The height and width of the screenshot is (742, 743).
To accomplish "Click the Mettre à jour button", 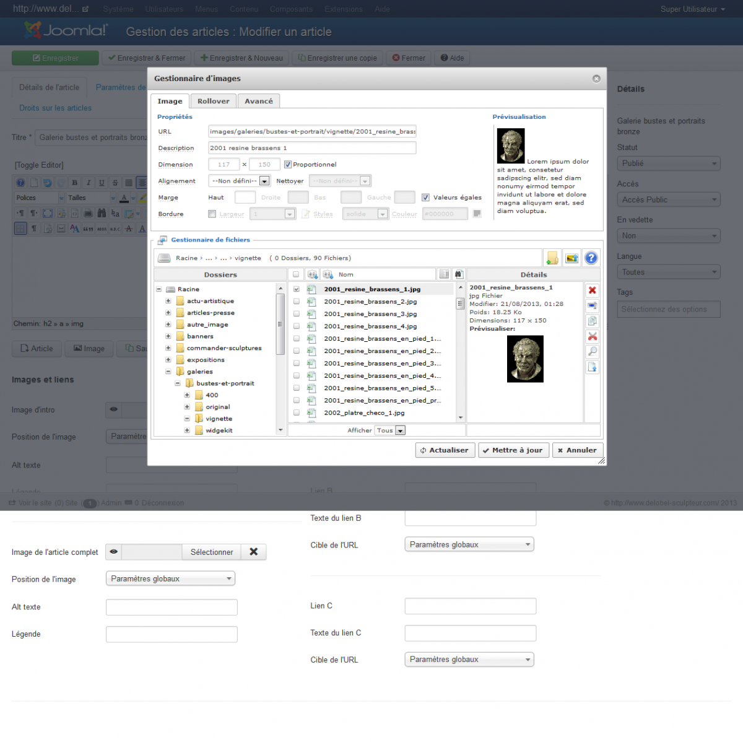I will (512, 450).
